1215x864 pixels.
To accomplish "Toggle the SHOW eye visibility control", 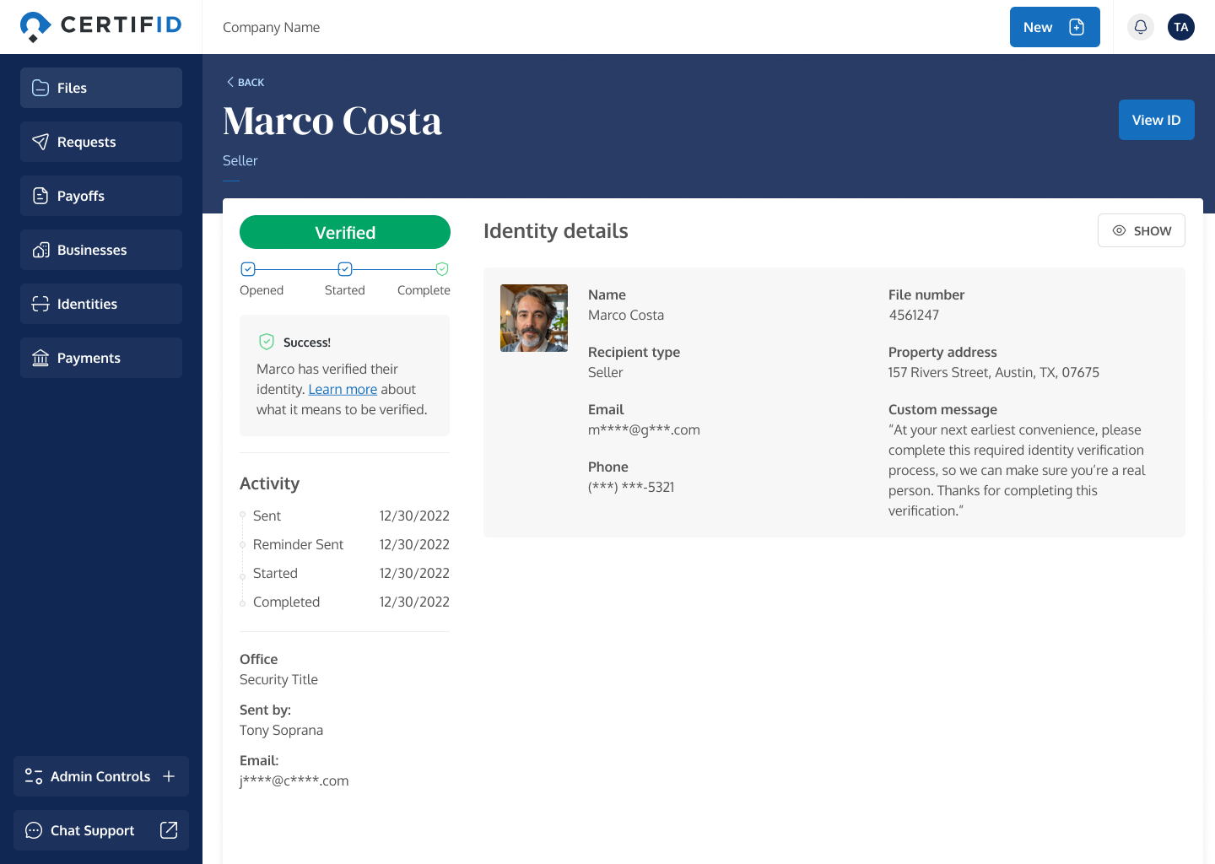I will (1119, 230).
